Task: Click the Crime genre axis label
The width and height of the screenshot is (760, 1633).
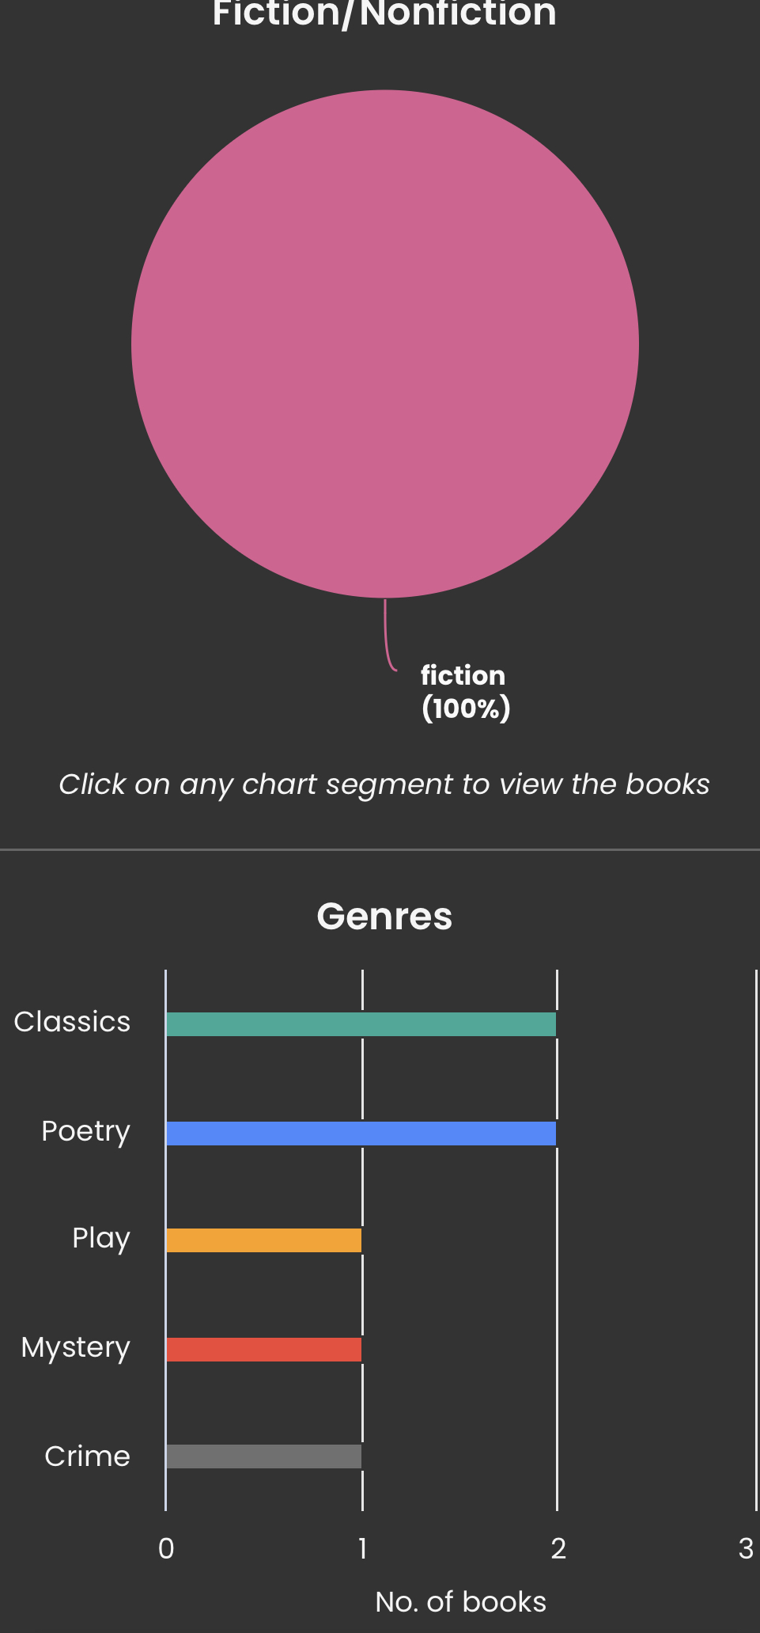Action: coord(87,1456)
